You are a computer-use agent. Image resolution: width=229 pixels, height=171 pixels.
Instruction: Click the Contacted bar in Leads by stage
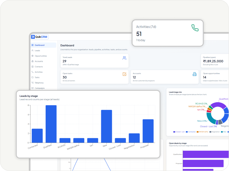37,136
